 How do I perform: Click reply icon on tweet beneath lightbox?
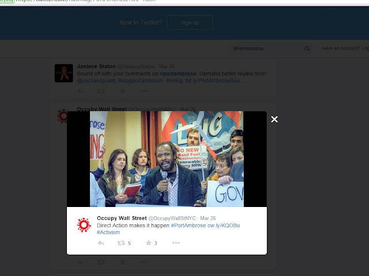81,262
